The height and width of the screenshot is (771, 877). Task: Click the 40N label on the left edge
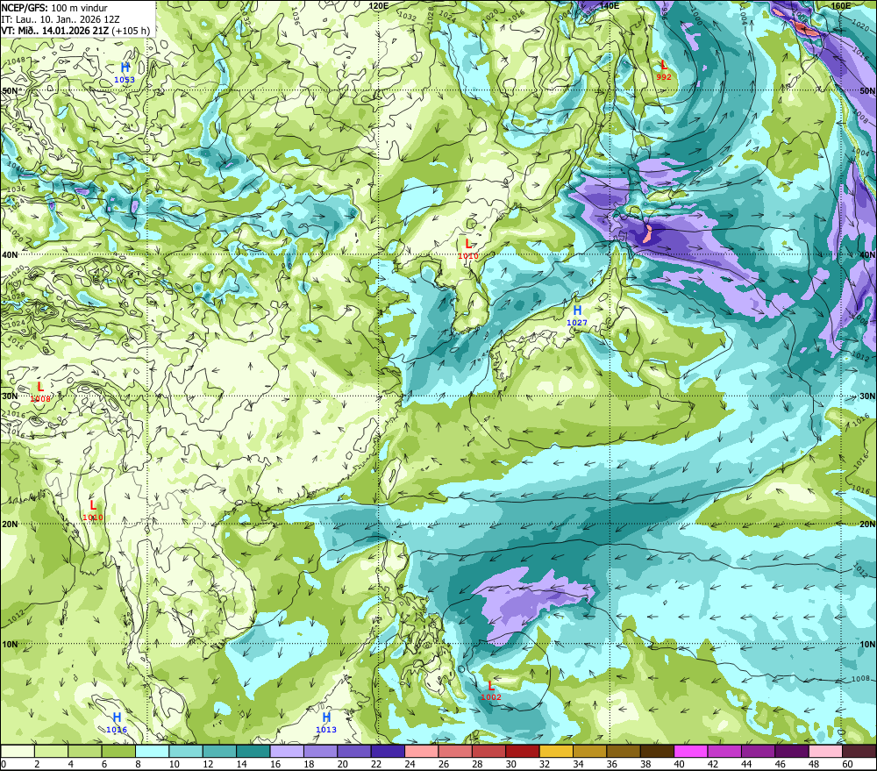click(10, 254)
